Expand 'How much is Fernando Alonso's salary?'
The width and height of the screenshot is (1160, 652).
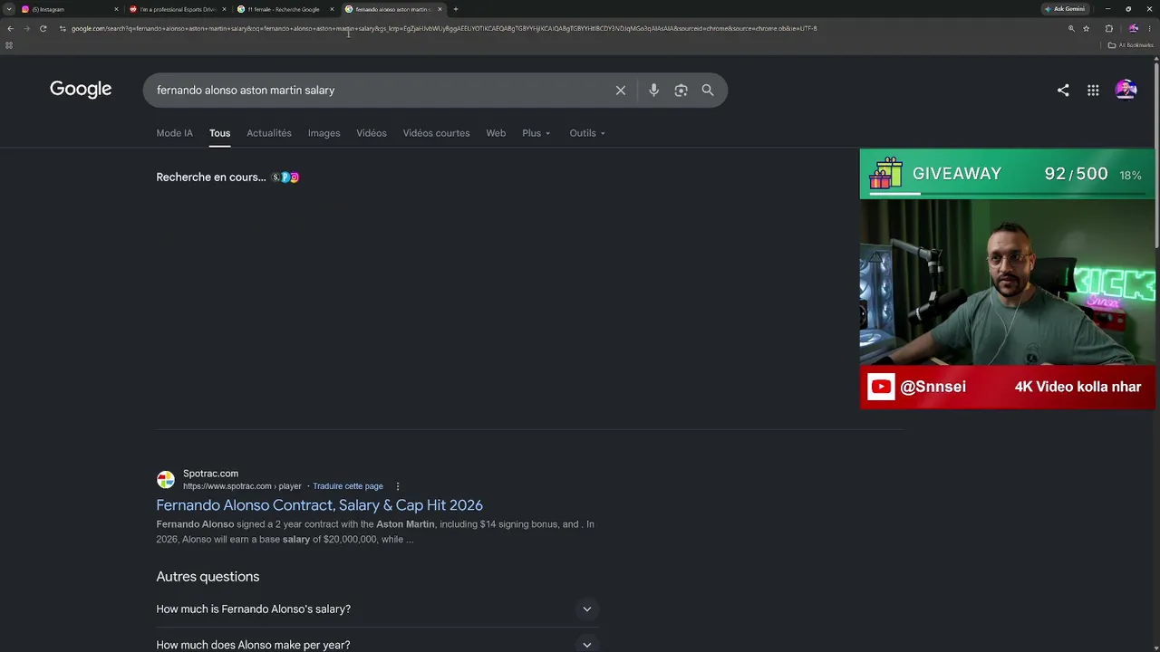[x=377, y=609]
